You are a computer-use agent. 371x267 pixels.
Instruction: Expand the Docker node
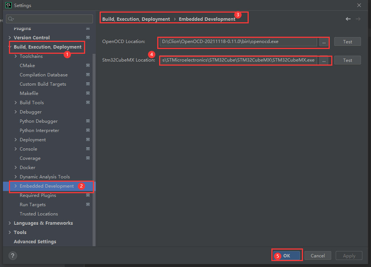[x=16, y=167]
